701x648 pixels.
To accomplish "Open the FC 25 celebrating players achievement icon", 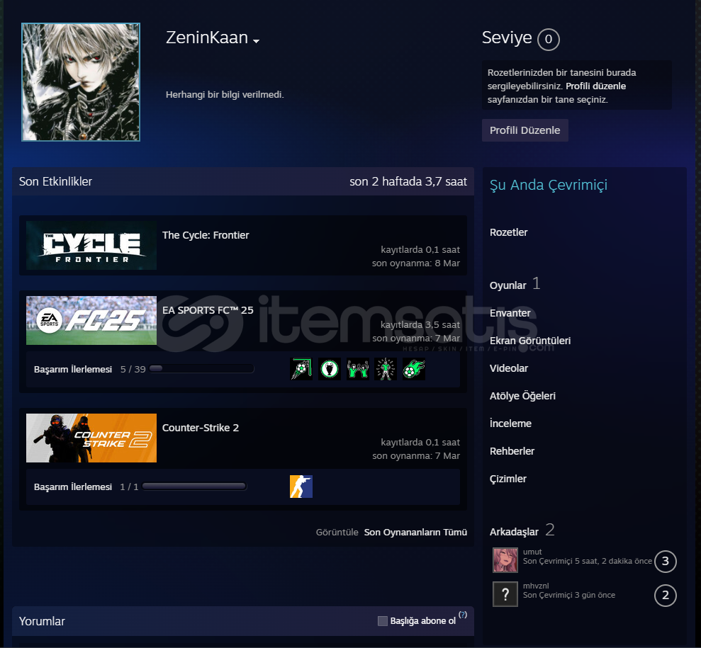I will (358, 370).
